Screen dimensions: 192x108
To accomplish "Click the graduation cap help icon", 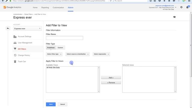I will [175, 17].
